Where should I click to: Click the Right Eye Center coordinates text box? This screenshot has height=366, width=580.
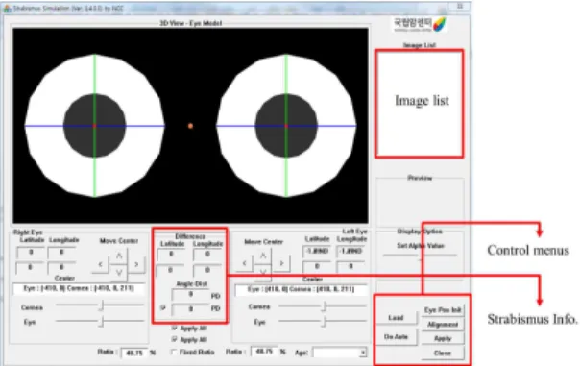[x=79, y=288]
